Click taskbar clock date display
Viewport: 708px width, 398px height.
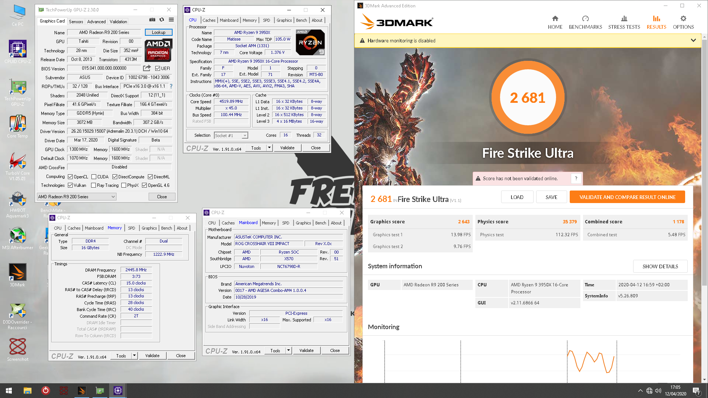[675, 391]
